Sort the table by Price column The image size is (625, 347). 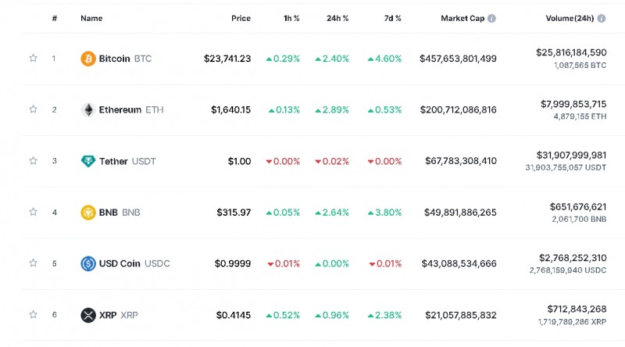[x=241, y=18]
